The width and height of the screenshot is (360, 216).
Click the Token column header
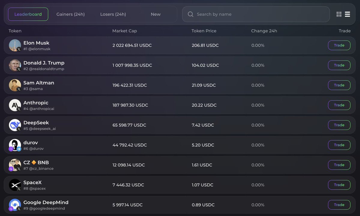point(15,31)
